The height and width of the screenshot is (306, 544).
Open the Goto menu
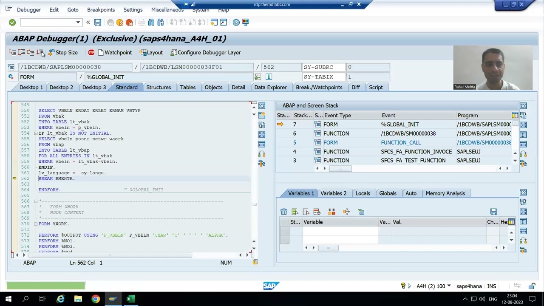[x=73, y=9]
